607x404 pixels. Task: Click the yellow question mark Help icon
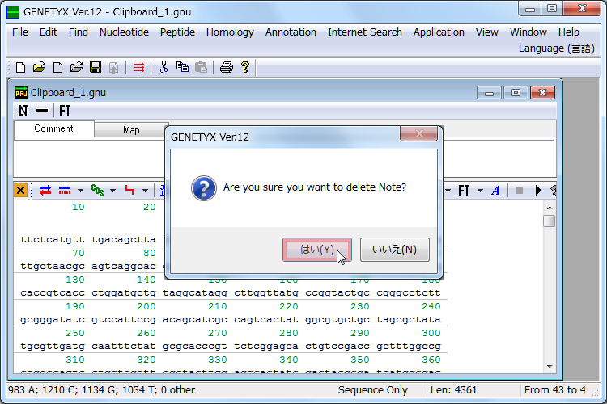[245, 67]
